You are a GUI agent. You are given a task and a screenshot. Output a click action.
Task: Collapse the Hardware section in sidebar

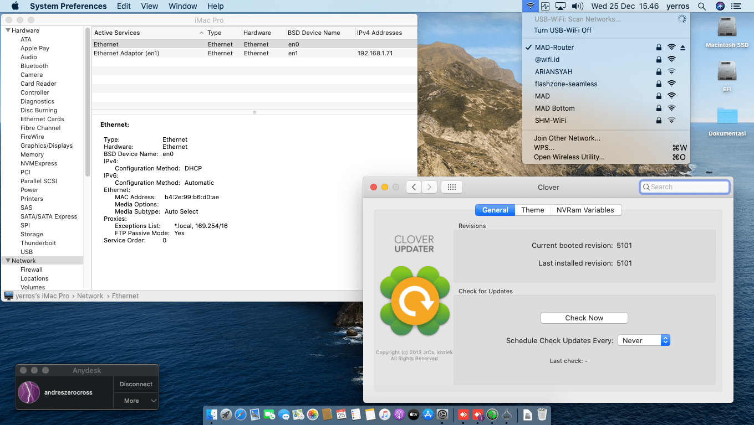[8, 30]
